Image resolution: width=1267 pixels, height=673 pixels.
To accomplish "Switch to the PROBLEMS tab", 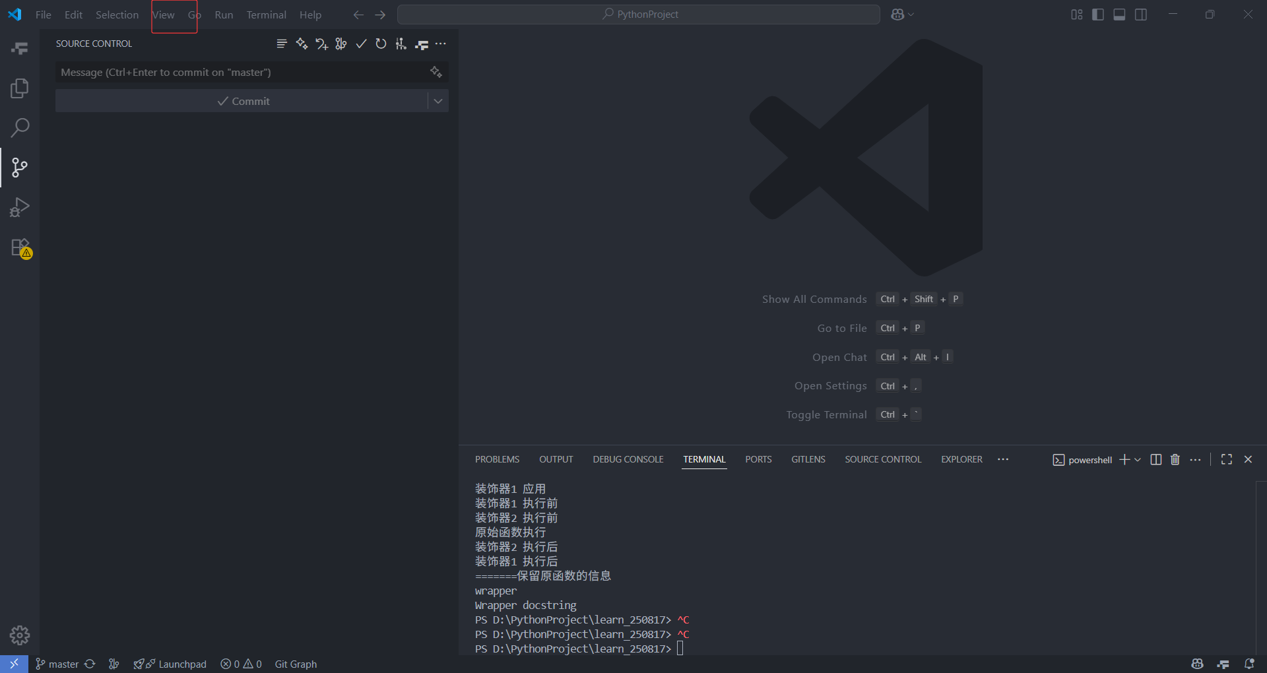I will tap(497, 459).
